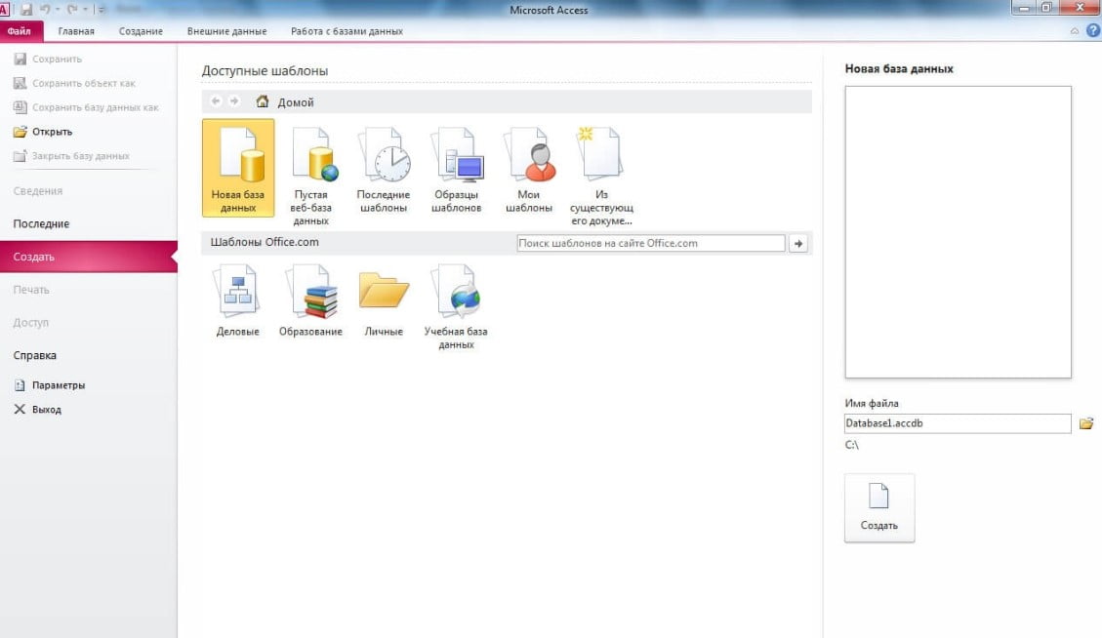The image size is (1102, 638).
Task: Open the Образование books category
Action: (310, 300)
